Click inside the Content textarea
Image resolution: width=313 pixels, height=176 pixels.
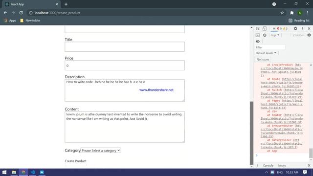(125, 127)
